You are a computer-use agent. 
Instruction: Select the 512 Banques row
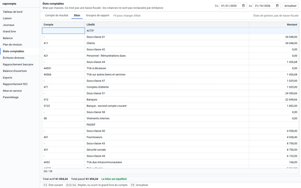click(x=170, y=100)
